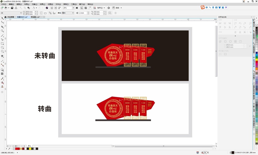
Task: Click the Import icon
Action: pos(52,8)
